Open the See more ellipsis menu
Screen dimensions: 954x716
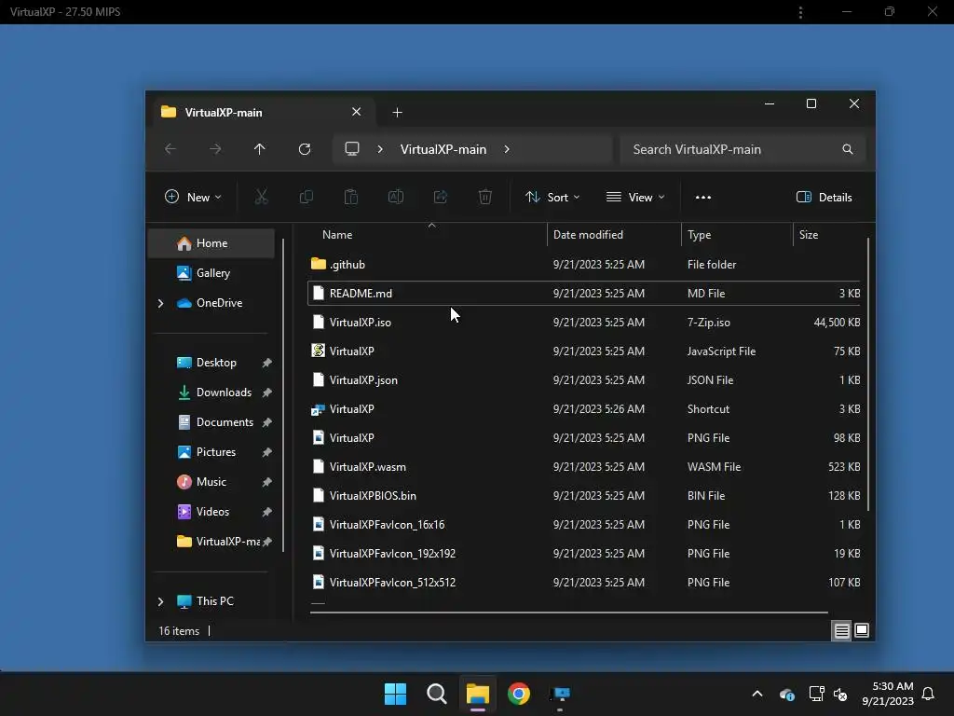pyautogui.click(x=703, y=198)
